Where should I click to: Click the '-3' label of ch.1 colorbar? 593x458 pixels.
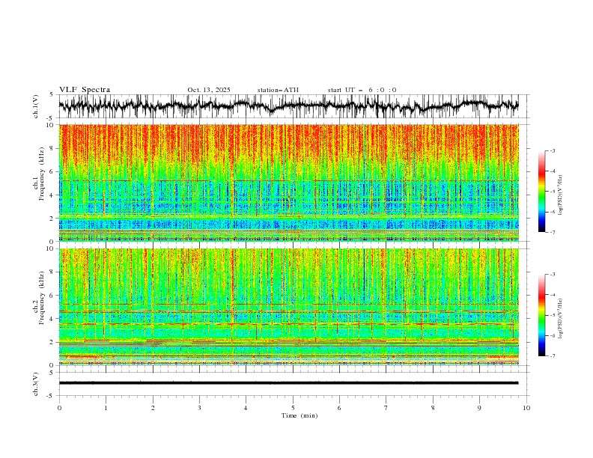pos(552,150)
